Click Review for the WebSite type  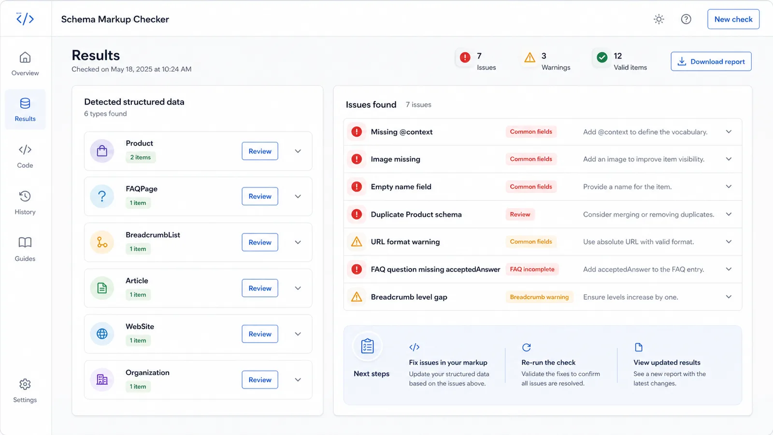260,334
